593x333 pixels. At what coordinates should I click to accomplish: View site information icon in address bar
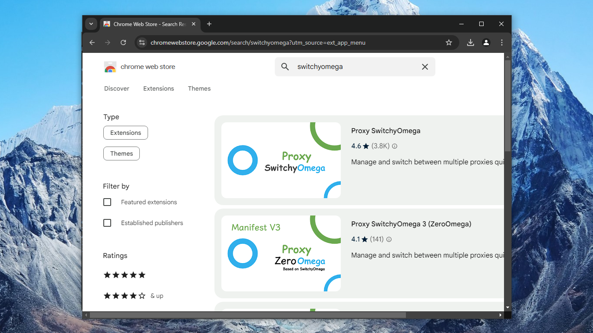(142, 42)
